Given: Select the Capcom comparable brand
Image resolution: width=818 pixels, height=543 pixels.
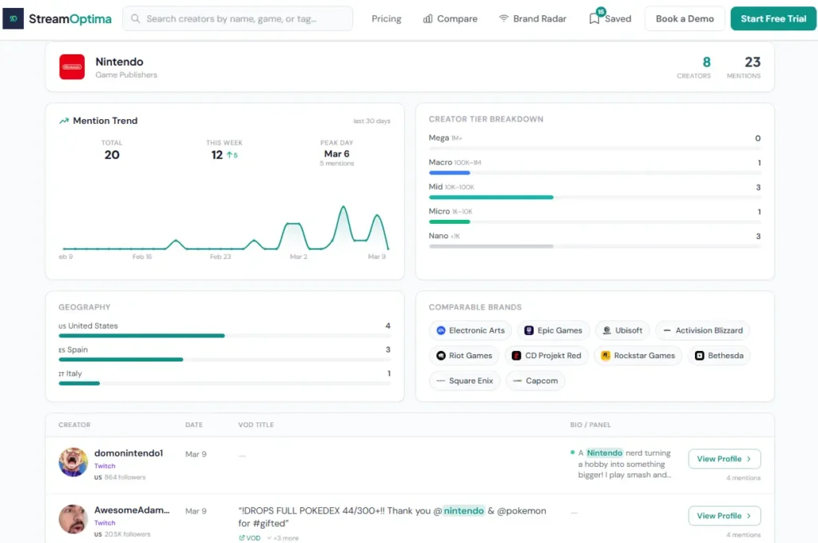Looking at the screenshot, I should pyautogui.click(x=535, y=381).
